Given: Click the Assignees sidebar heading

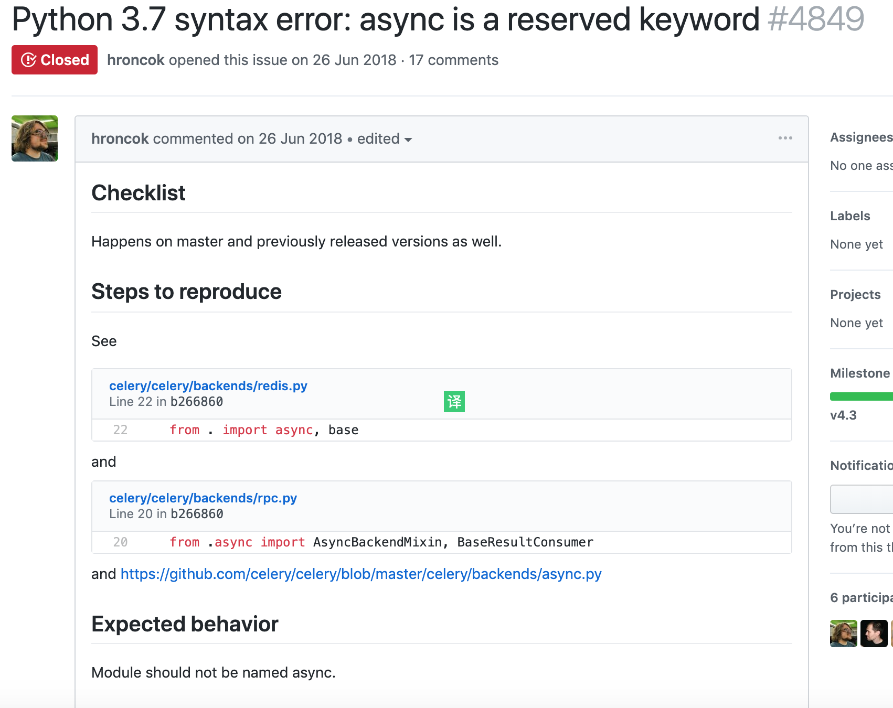Looking at the screenshot, I should (x=861, y=137).
